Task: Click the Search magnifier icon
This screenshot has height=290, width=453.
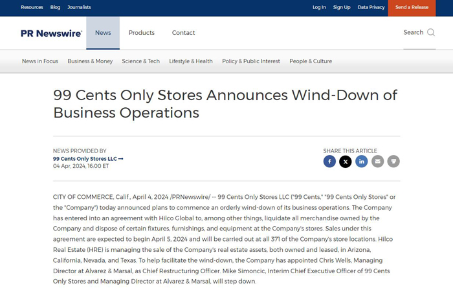Action: (x=431, y=32)
